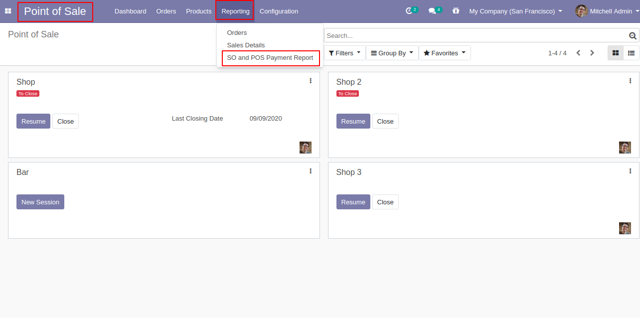The image size is (640, 318).
Task: Go to previous page arrow
Action: (x=578, y=53)
